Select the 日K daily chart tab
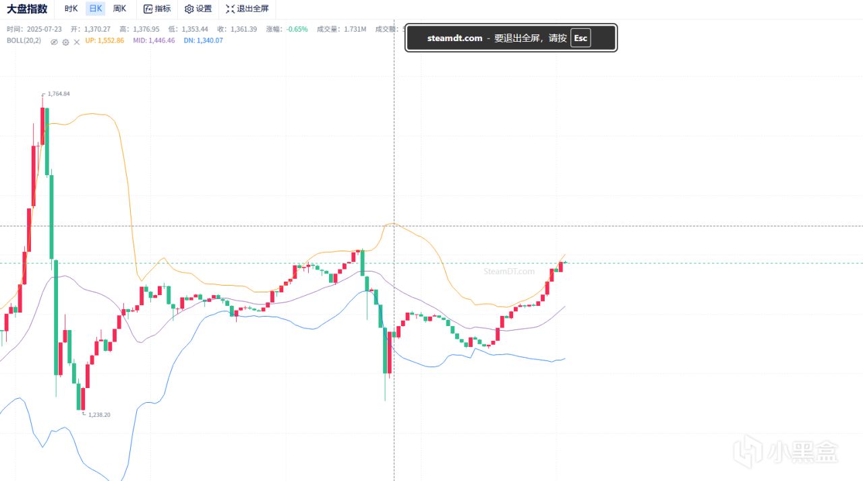 tap(96, 9)
